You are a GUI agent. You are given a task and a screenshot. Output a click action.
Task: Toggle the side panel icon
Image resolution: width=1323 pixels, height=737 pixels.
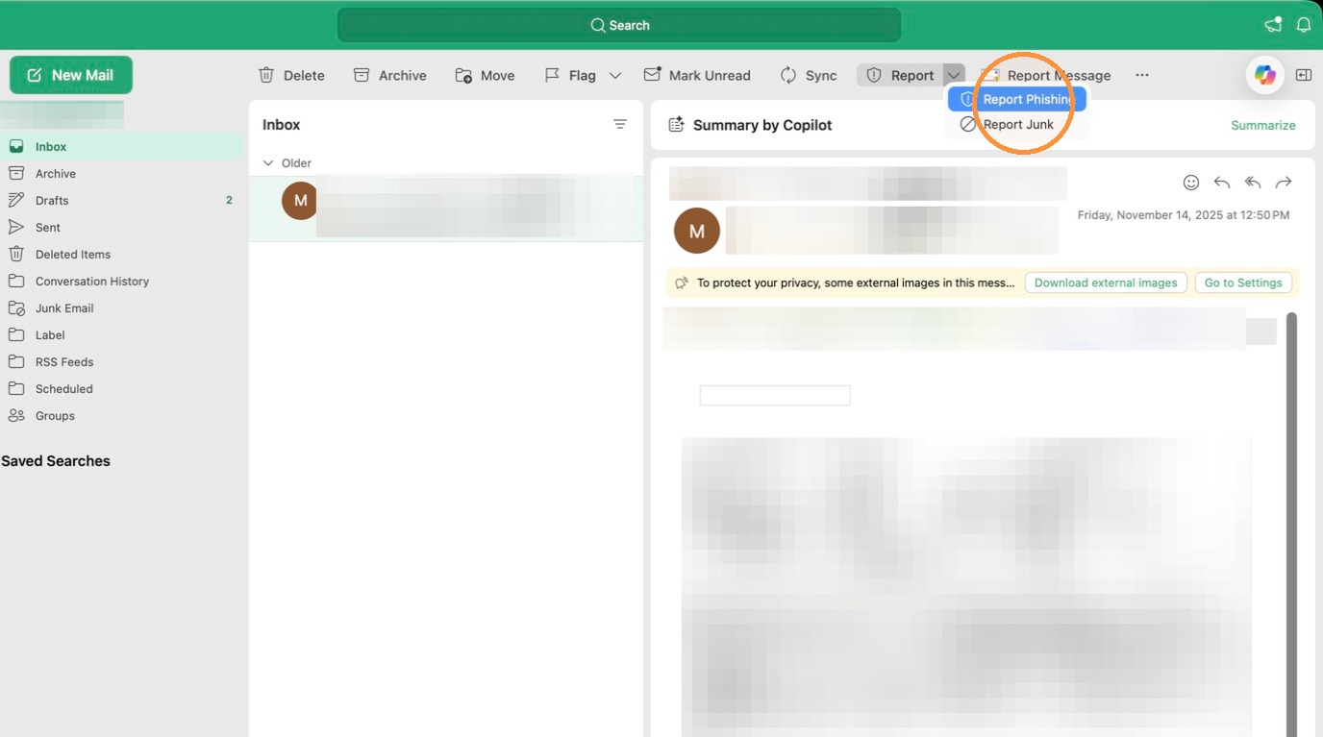(1304, 75)
